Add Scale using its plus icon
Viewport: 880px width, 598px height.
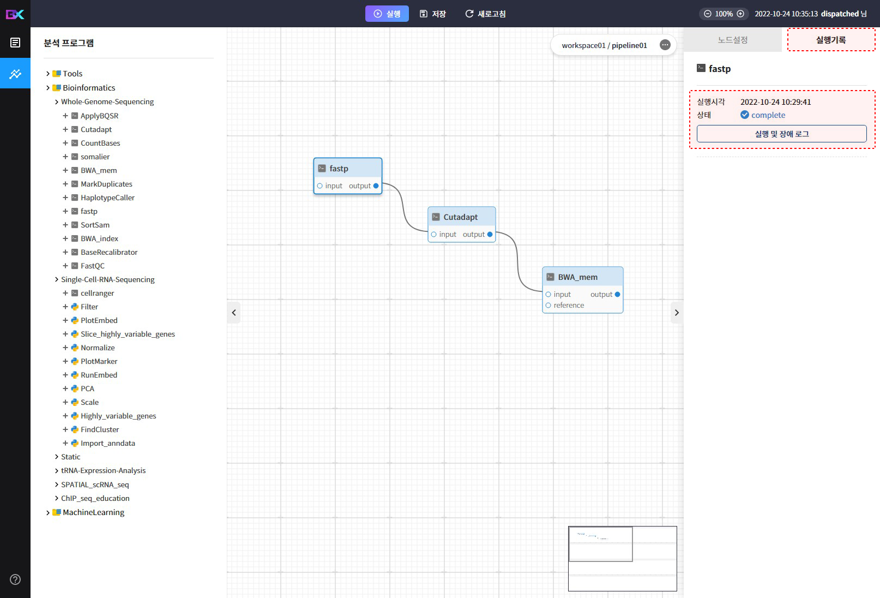(65, 402)
